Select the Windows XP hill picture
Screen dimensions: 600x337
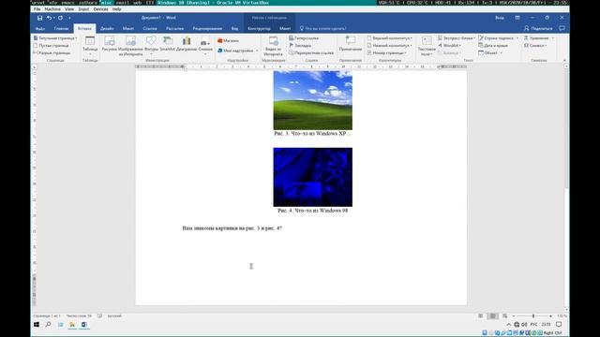[312, 100]
